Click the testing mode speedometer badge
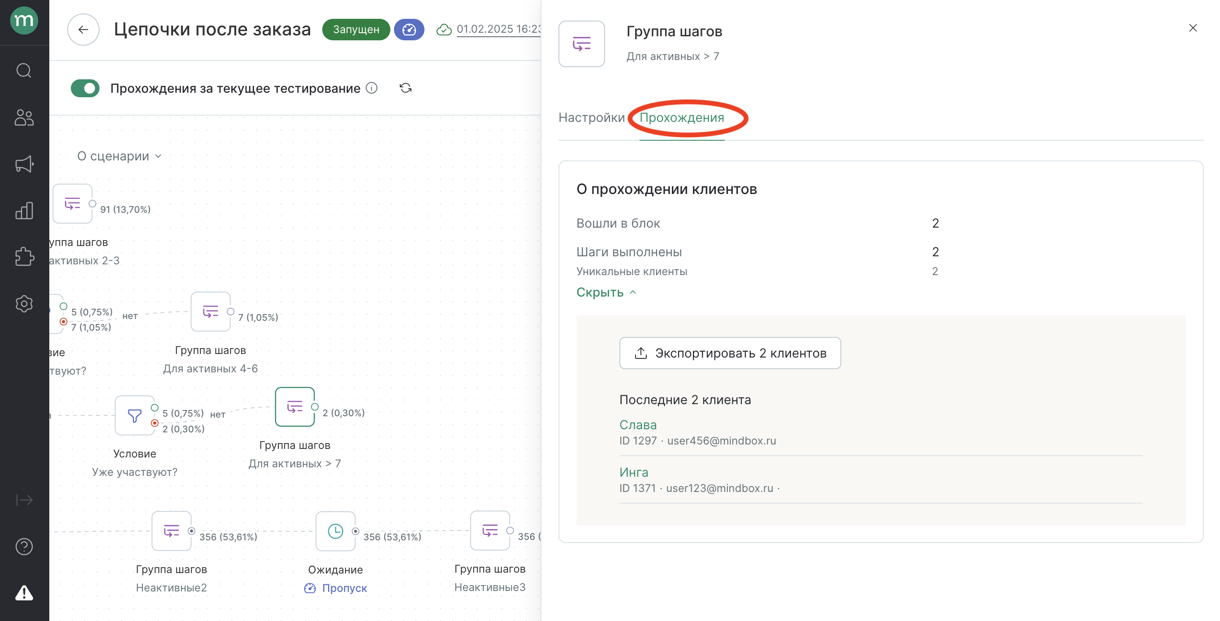The height and width of the screenshot is (621, 1220). click(x=409, y=29)
